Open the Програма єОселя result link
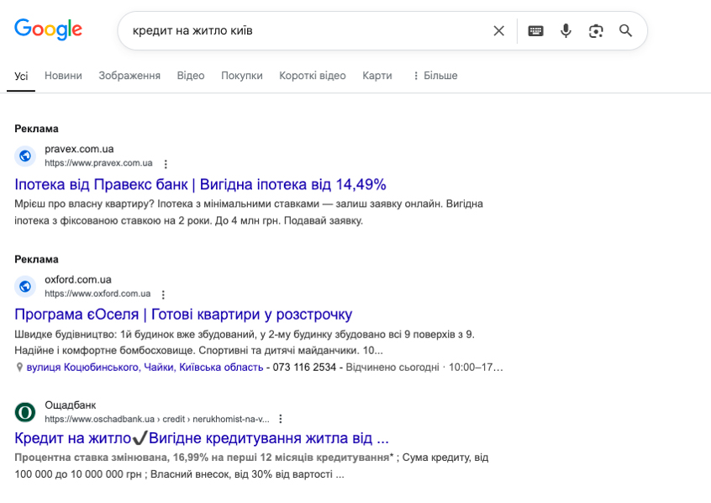The image size is (711, 503). click(x=183, y=314)
